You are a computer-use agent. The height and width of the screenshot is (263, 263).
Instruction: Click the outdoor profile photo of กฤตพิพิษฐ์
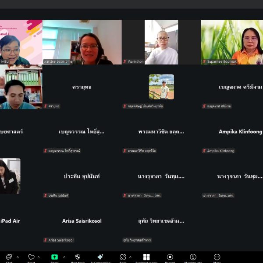coord(161,87)
